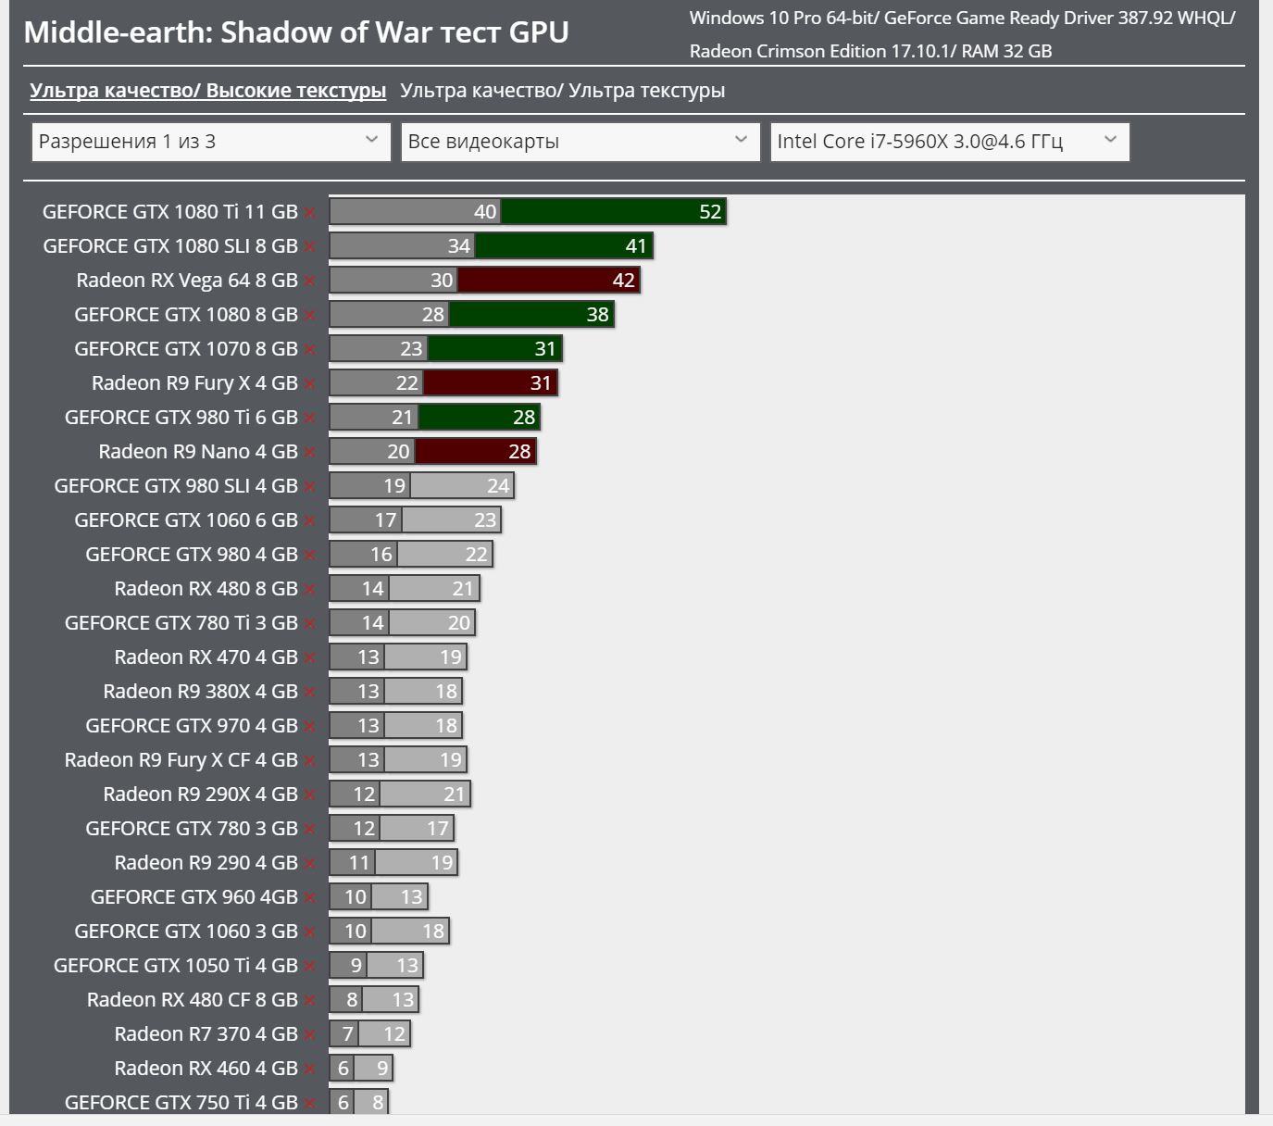Remove GEFORCE GTX 1060 6 GB entry
The width and height of the screenshot is (1273, 1126).
(309, 521)
